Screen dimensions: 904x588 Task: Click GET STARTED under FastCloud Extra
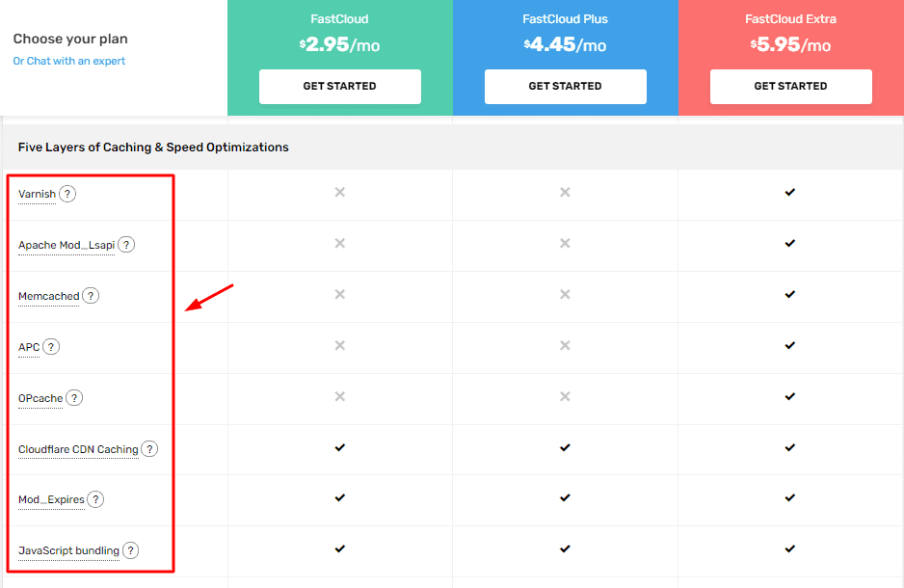pyautogui.click(x=791, y=87)
